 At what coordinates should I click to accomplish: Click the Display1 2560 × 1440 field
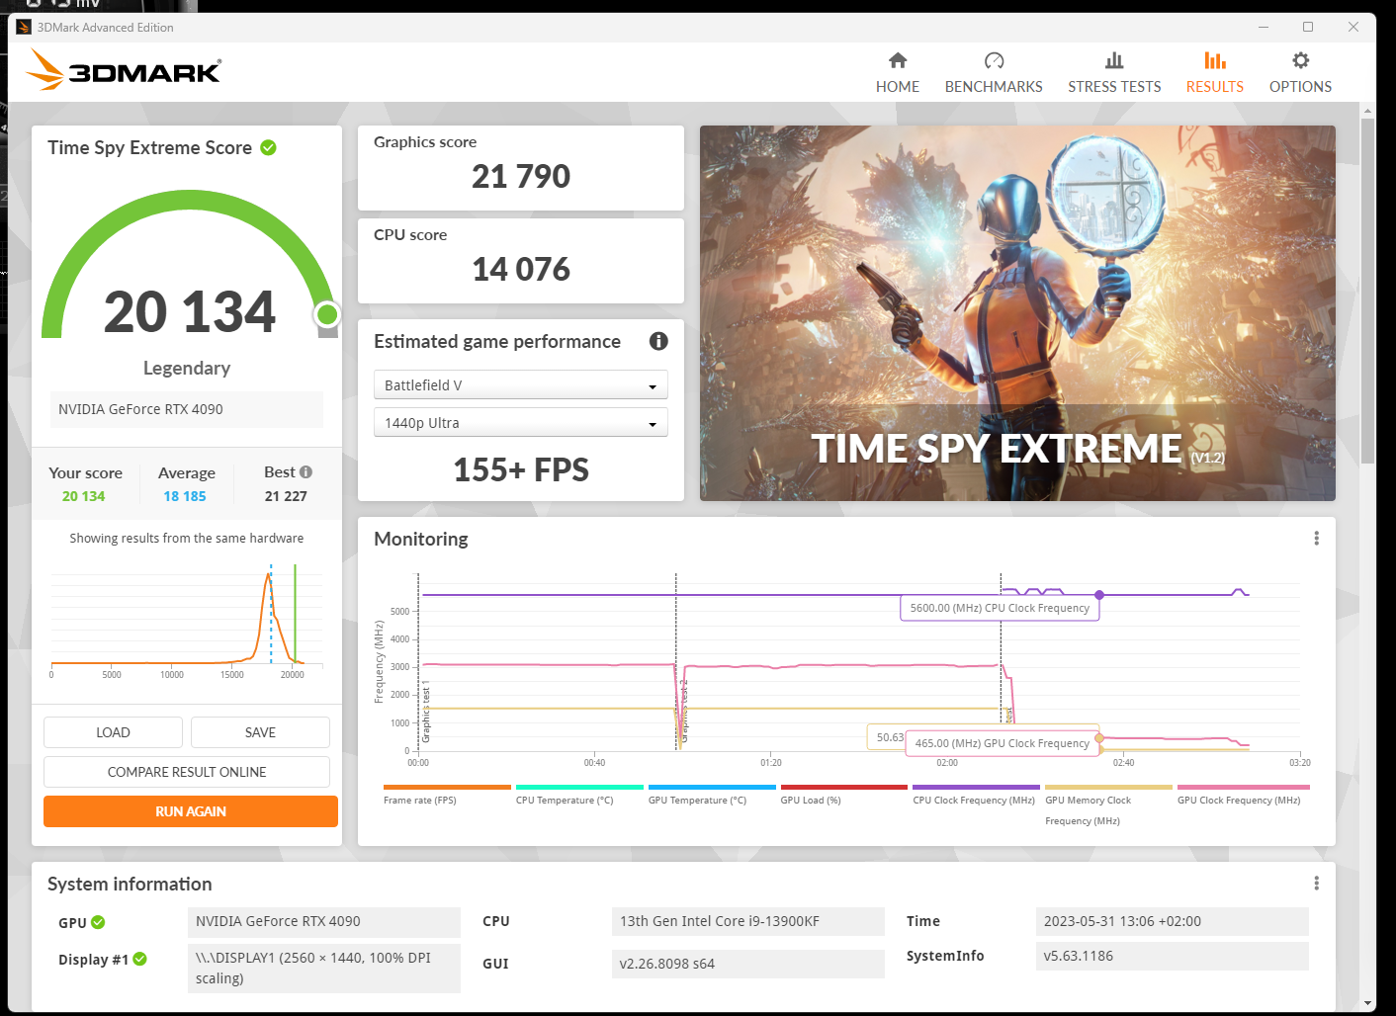324,968
